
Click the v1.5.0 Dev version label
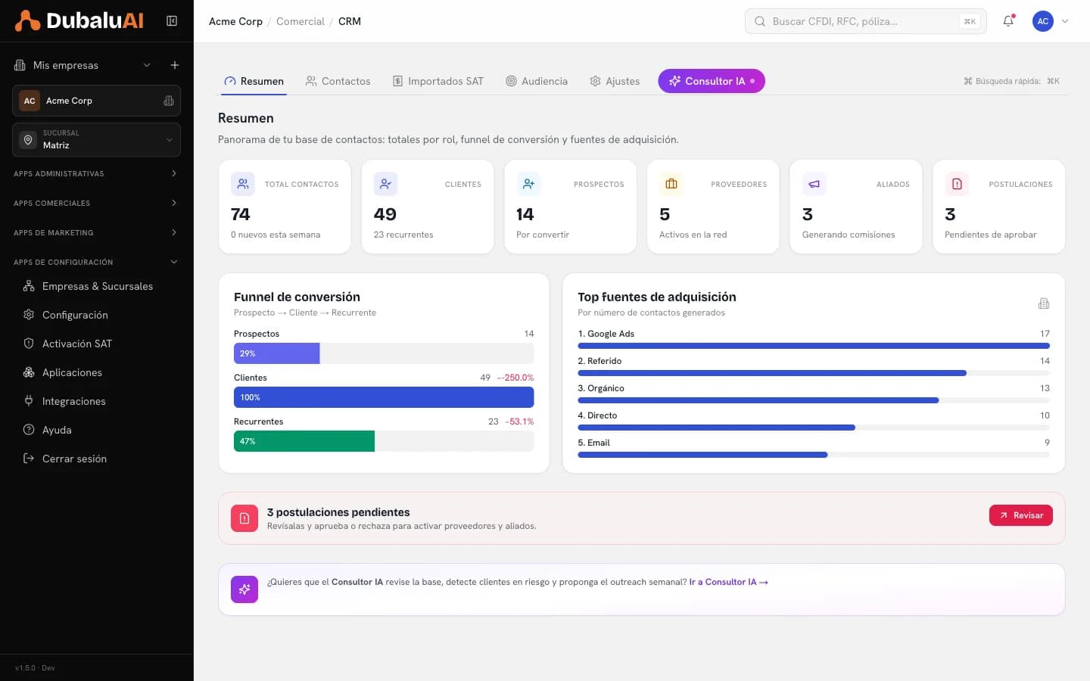(35, 668)
